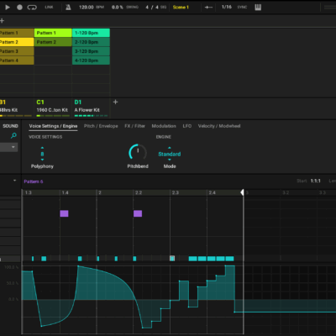Toggle the SYNC button
The height and width of the screenshot is (336, 336).
click(x=242, y=7)
